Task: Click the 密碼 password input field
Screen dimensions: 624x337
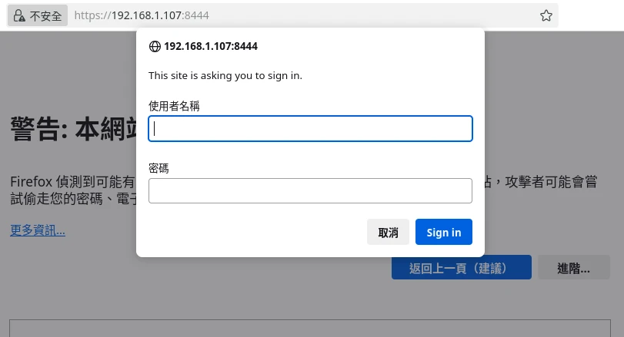Action: [310, 191]
